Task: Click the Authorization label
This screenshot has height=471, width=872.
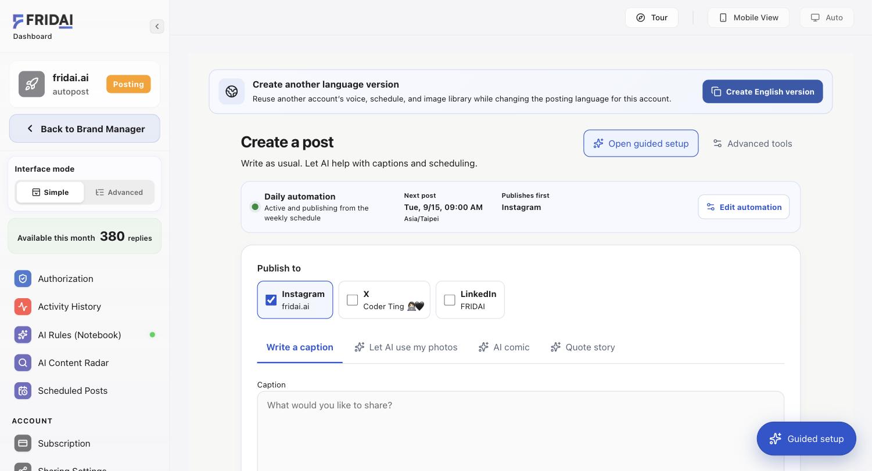Action: pyautogui.click(x=66, y=279)
